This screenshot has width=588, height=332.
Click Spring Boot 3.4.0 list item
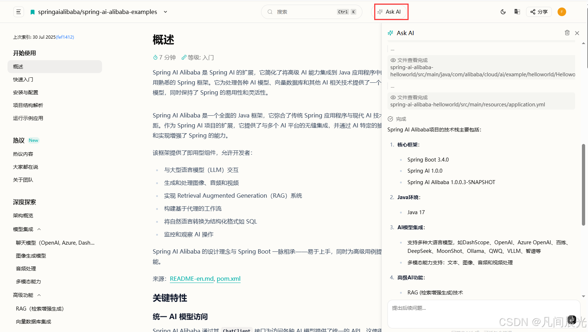(x=428, y=160)
